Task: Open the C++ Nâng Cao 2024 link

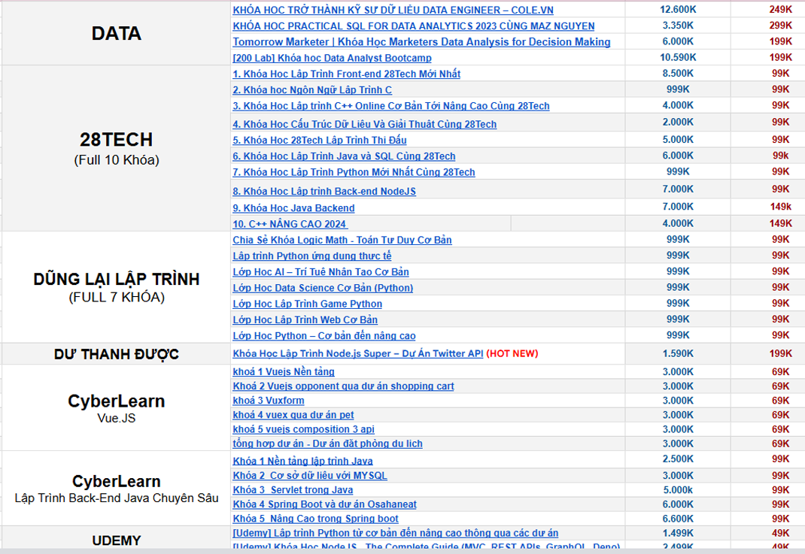Action: pyautogui.click(x=290, y=224)
